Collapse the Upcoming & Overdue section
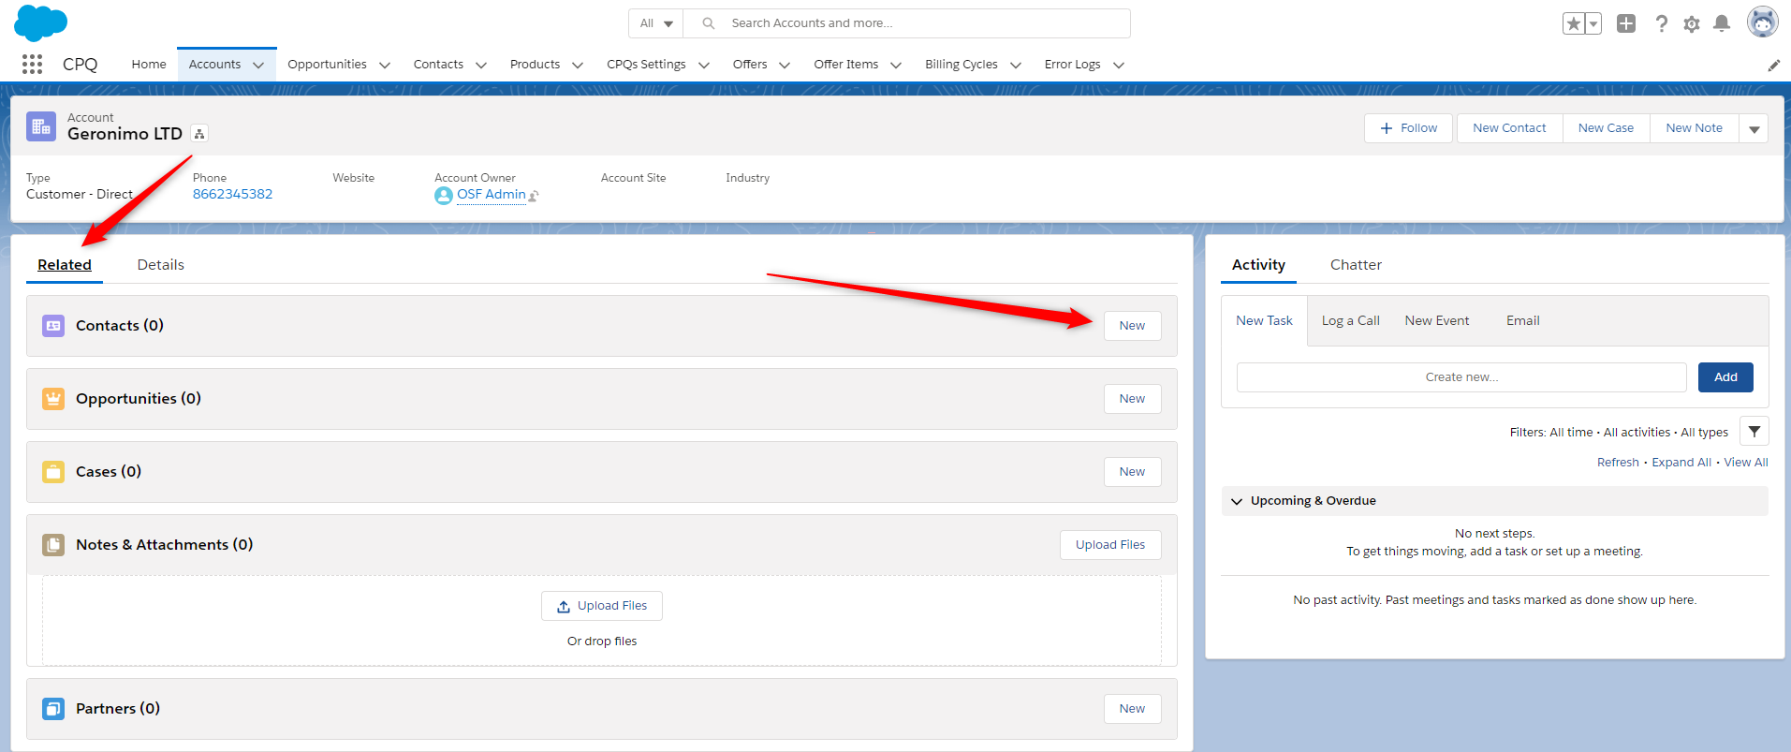Screen dimensions: 1791x752 click(x=1237, y=501)
